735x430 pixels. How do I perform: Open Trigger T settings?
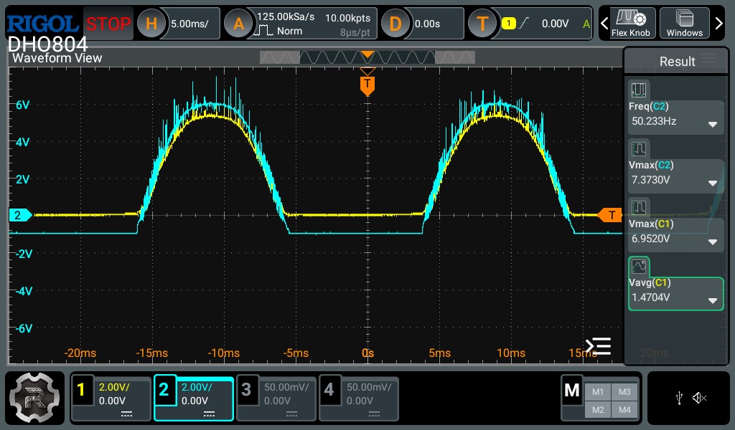482,24
